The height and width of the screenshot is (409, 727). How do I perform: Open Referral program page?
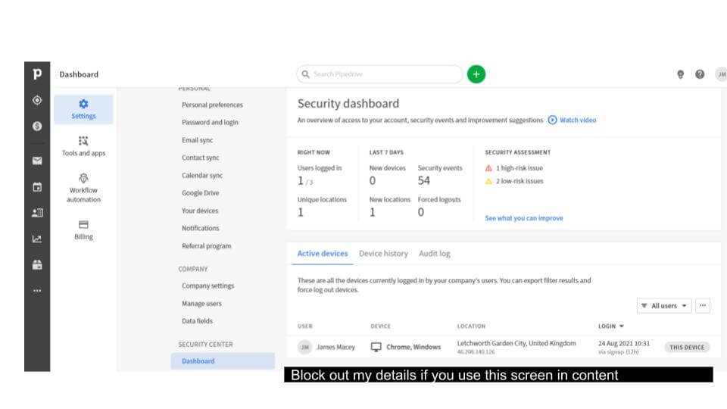pos(206,245)
